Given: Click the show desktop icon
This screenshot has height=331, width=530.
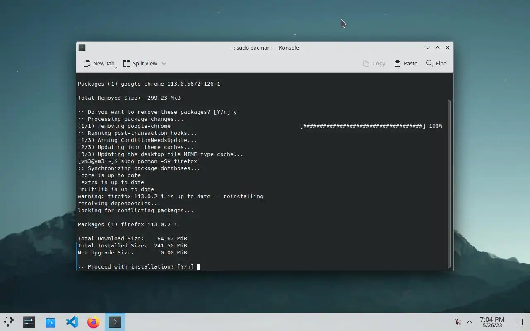Looking at the screenshot, I should pos(519,321).
